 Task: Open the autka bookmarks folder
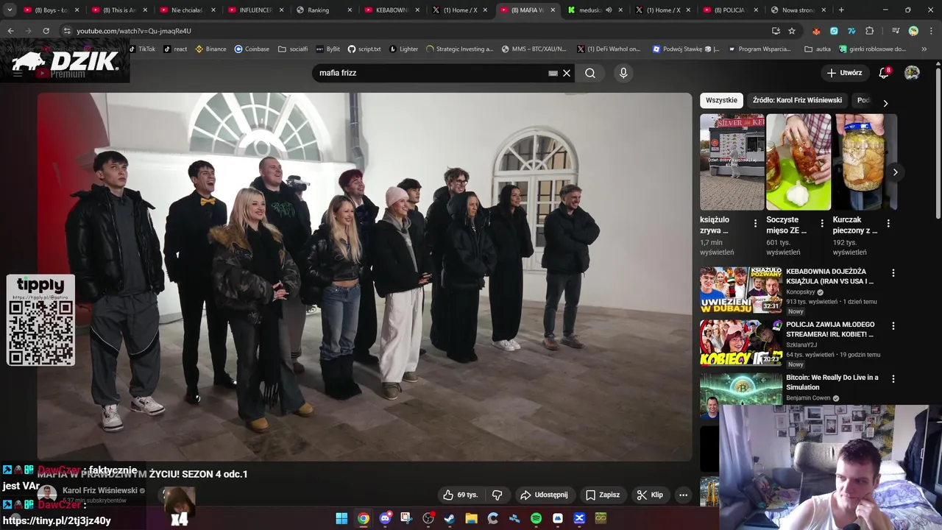(x=818, y=49)
